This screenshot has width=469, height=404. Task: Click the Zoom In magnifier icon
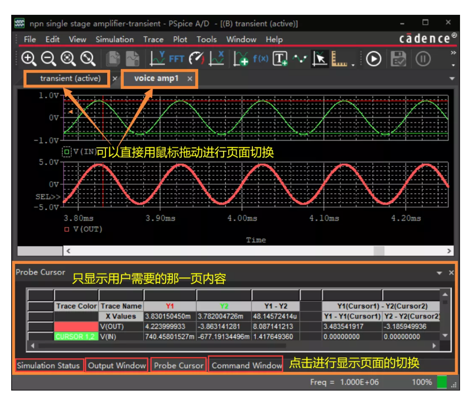point(29,58)
